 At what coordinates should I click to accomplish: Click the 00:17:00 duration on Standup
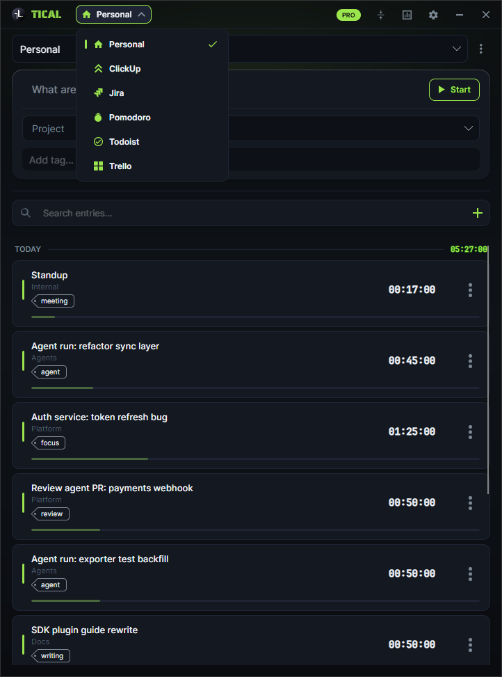(x=412, y=289)
